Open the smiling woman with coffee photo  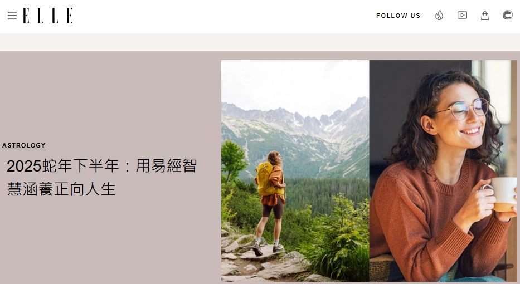443,170
